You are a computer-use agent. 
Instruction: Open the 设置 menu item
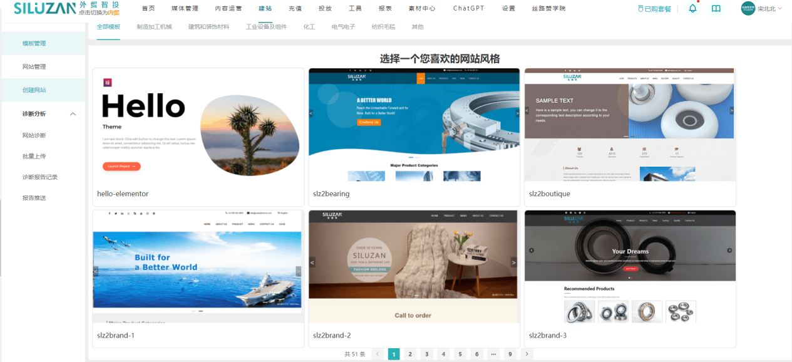(509, 9)
